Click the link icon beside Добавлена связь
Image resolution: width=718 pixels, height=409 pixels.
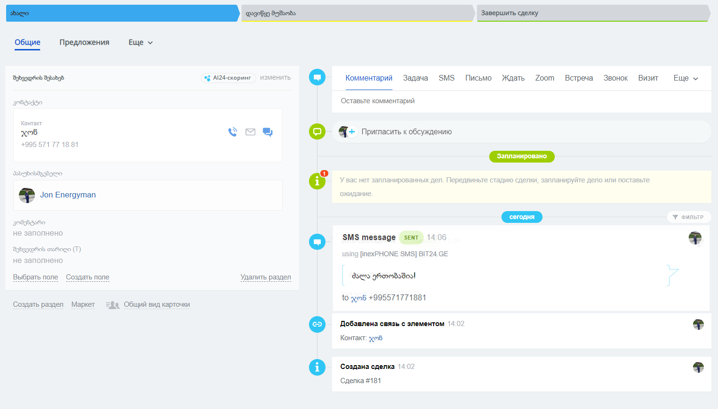[317, 324]
